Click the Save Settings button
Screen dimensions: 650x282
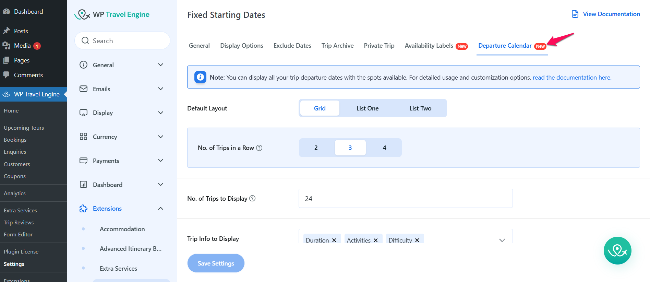(216, 263)
